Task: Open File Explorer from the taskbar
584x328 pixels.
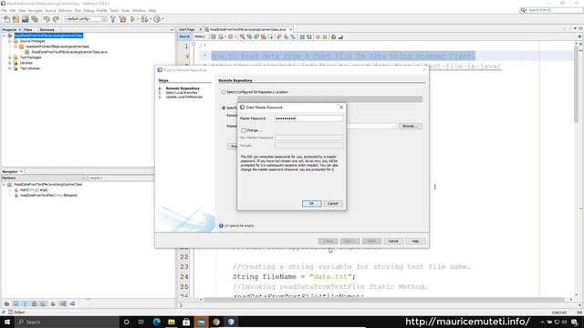Action: point(172,322)
